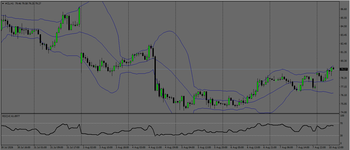
Task: Click the 86.60 price scale label
Action: click(x=344, y=9)
